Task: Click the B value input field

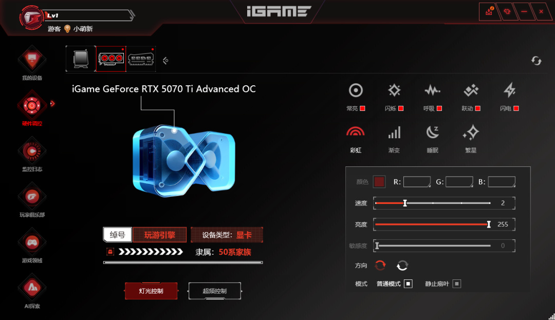Action: click(x=502, y=182)
